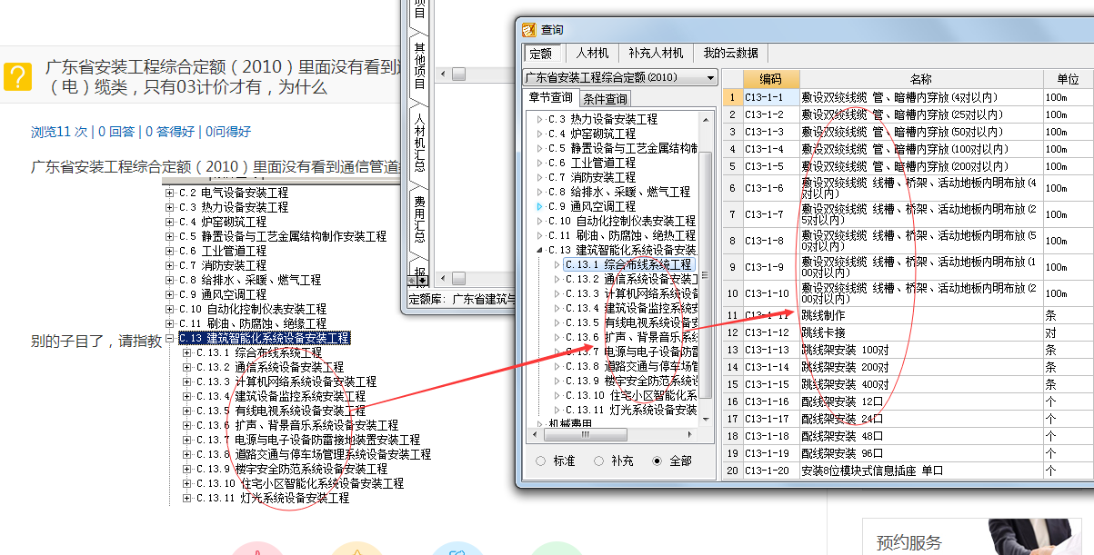
Task: Select C.13.1 综合布线系统工程 in query tree
Action: (x=629, y=264)
